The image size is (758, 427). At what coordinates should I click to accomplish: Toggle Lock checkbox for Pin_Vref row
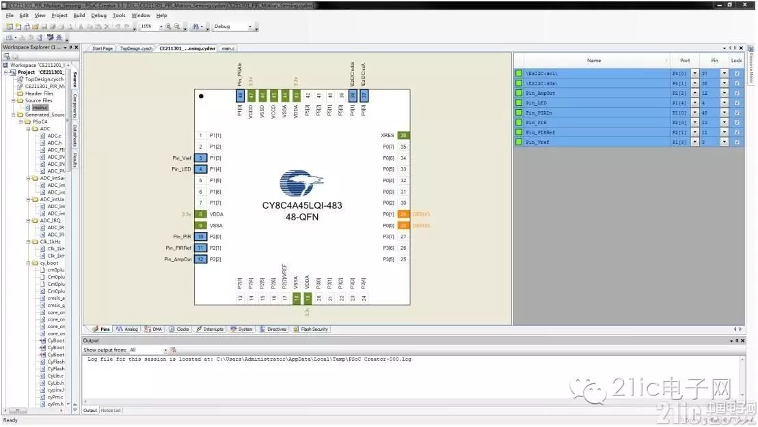coord(737,142)
